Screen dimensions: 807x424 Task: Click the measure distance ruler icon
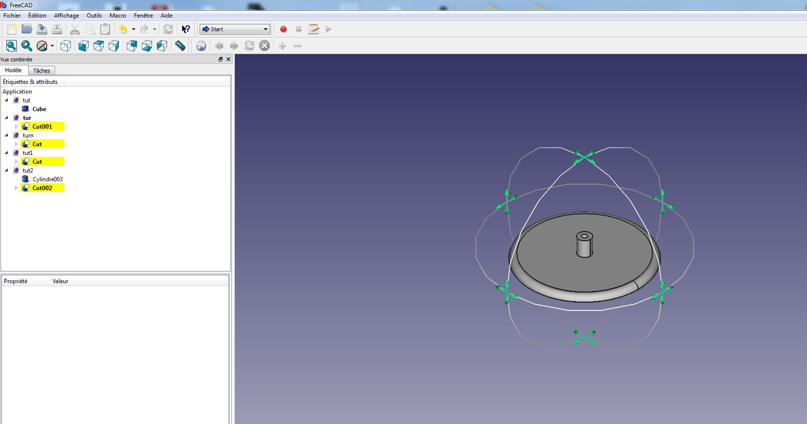click(180, 46)
